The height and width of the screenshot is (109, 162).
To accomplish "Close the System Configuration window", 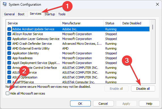I will click(x=157, y=4).
